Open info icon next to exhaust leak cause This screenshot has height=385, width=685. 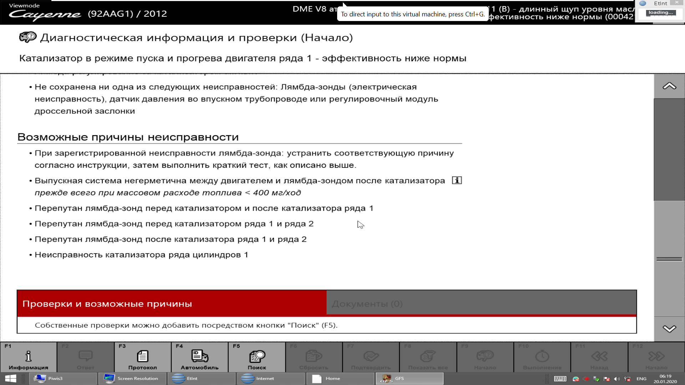coord(457,180)
